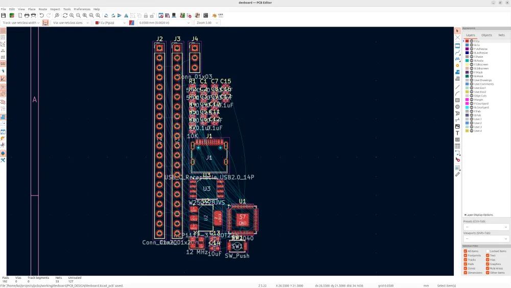Select the Measure tool ruler icon
This screenshot has width=511, height=288.
pyautogui.click(x=457, y=174)
